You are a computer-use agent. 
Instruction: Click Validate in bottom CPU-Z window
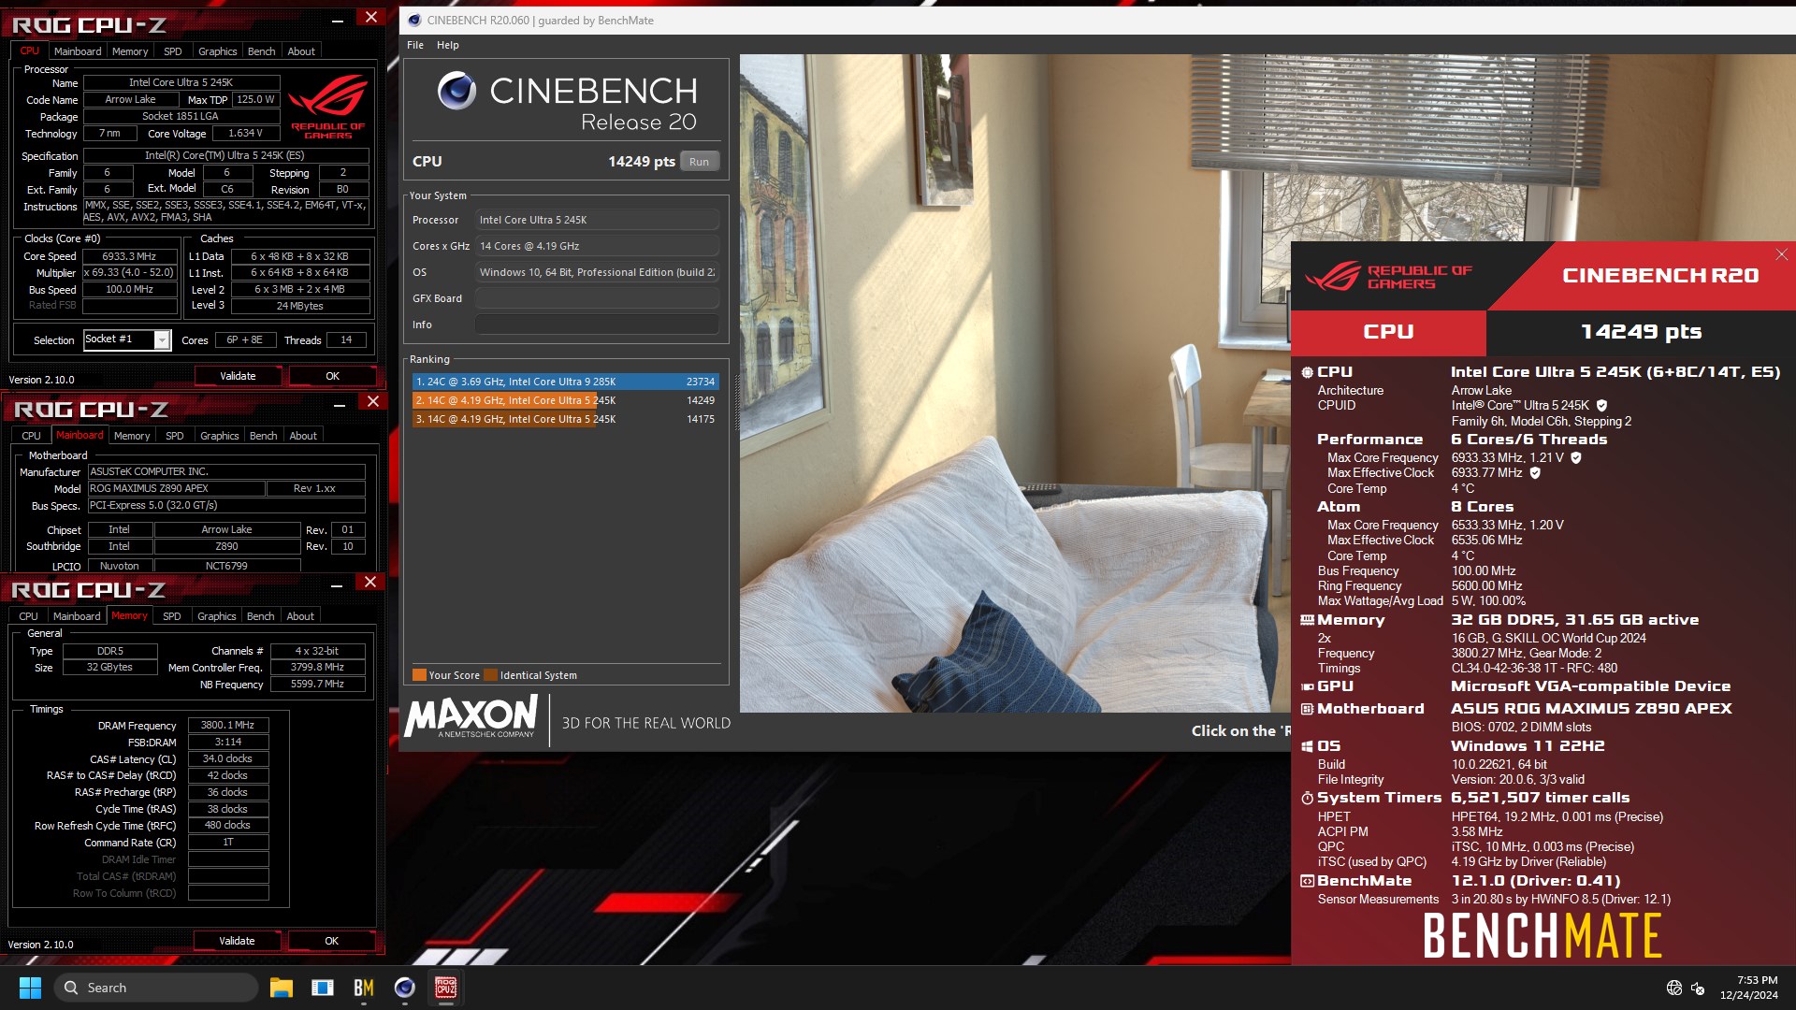point(237,941)
